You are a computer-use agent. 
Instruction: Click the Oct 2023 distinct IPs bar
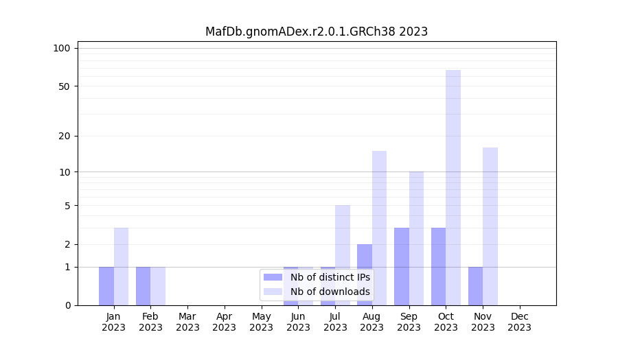[438, 266]
